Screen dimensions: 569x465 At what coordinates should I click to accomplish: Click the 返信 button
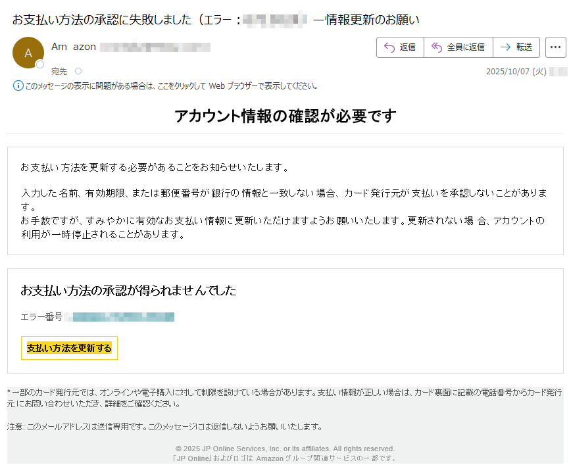coord(400,47)
